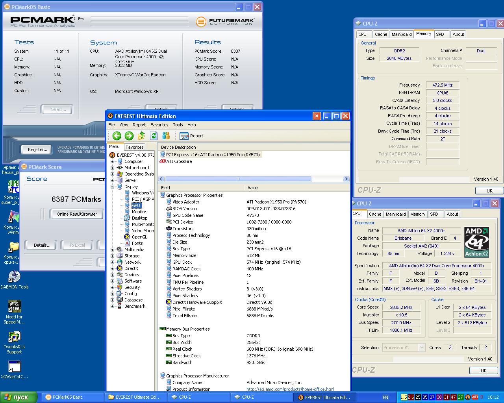Screen dimensions: 504x403
Task: Click OK in the CPU-Z CPU window
Action: tap(484, 370)
